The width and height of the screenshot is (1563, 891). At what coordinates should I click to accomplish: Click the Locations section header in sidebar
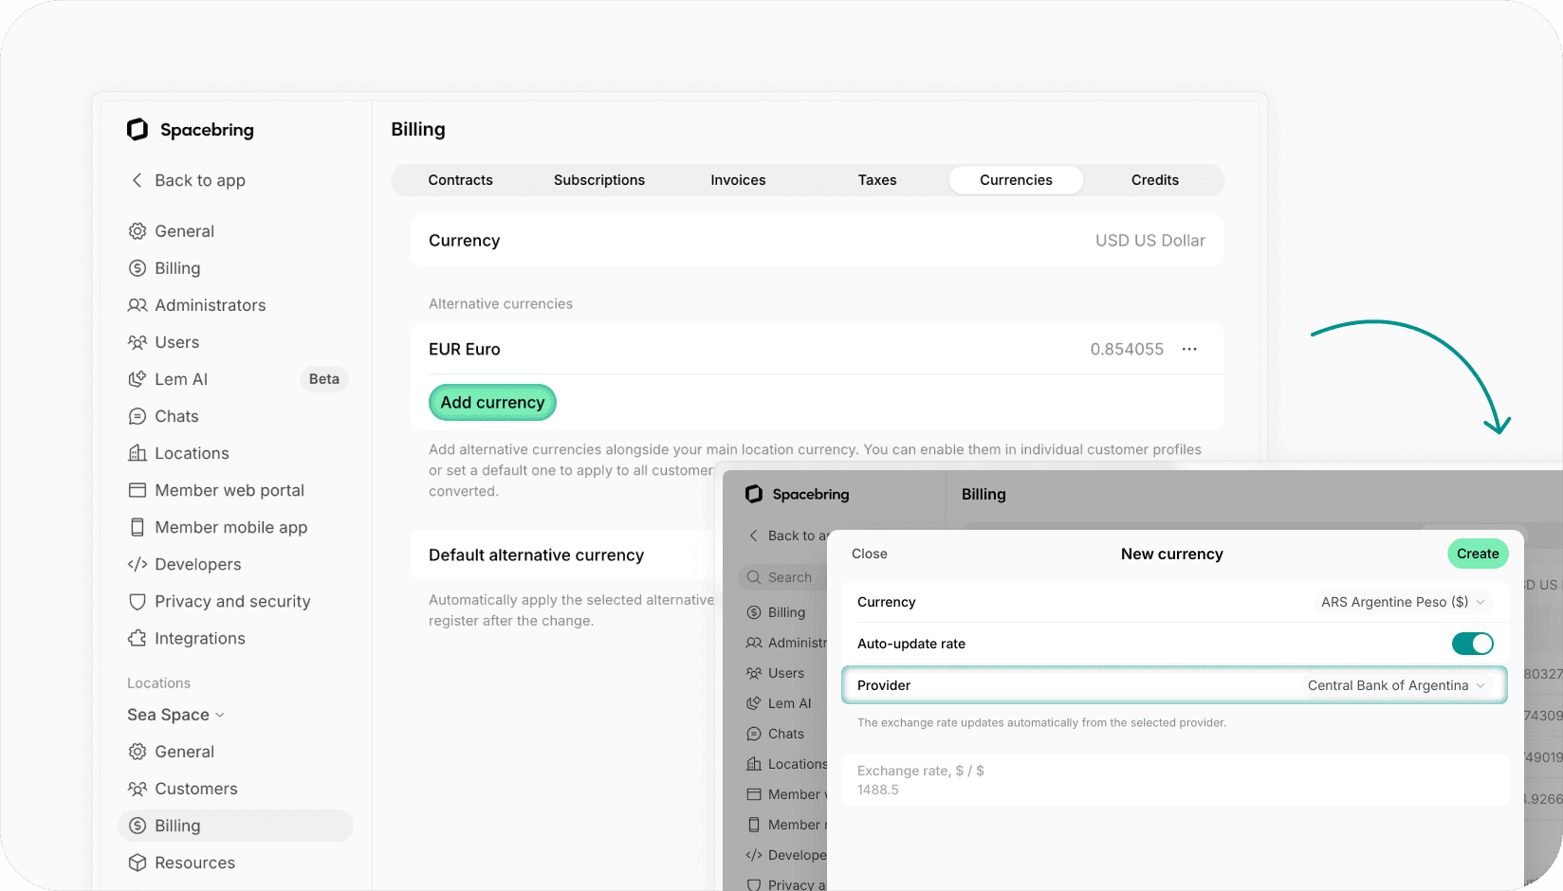tap(158, 683)
